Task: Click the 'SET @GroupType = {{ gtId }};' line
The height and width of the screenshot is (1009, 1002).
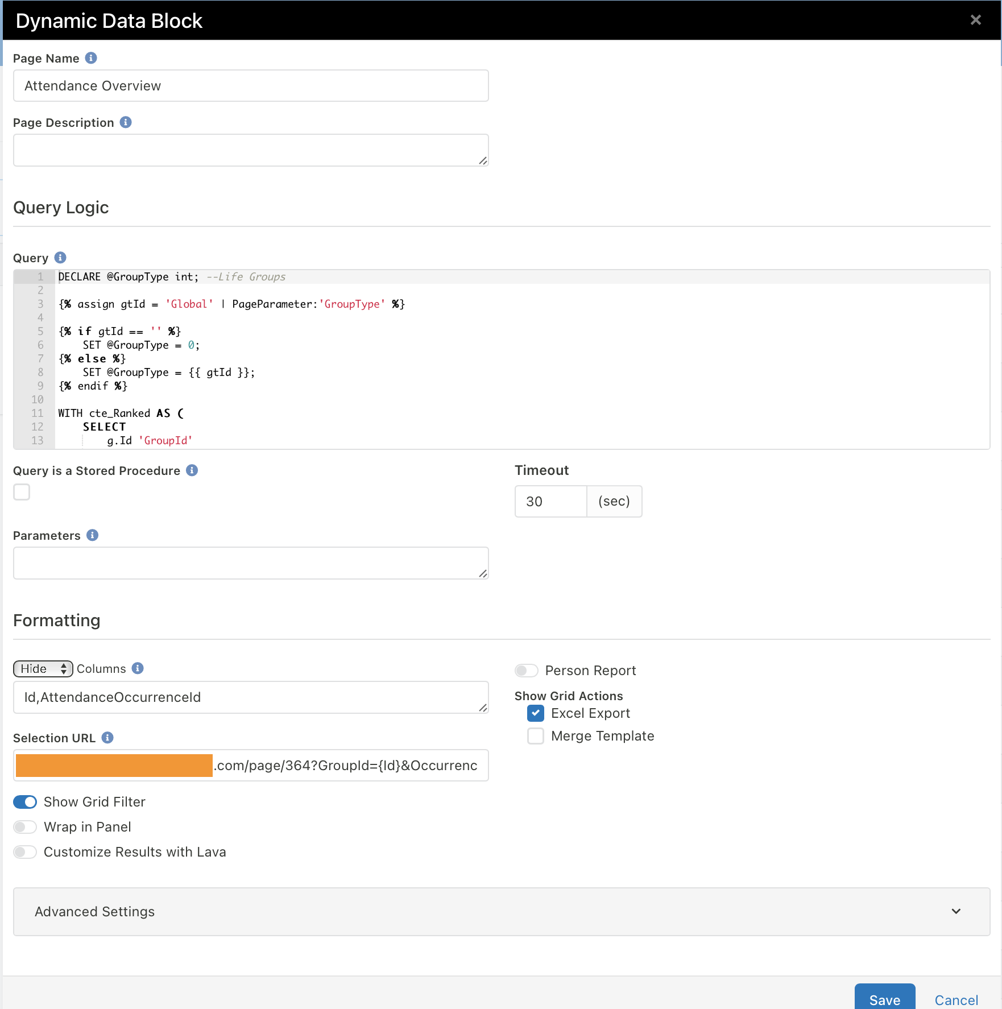Action: 169,373
